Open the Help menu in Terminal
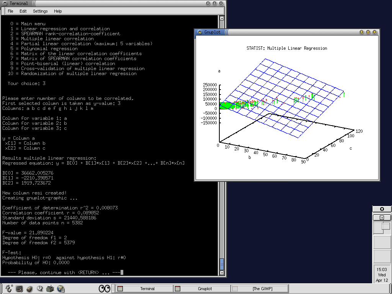Screen dimensions: 392x294 coord(58,11)
